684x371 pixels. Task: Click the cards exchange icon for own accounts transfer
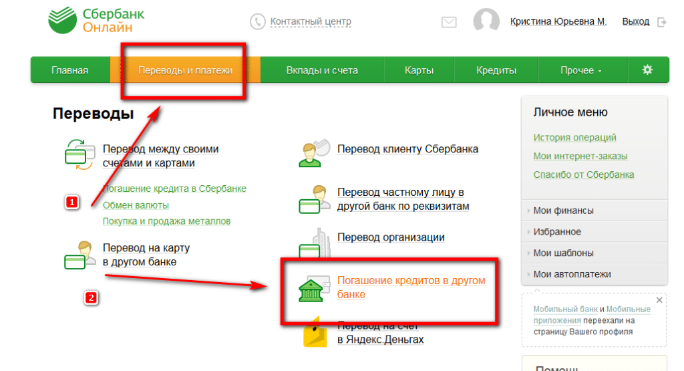click(x=79, y=154)
